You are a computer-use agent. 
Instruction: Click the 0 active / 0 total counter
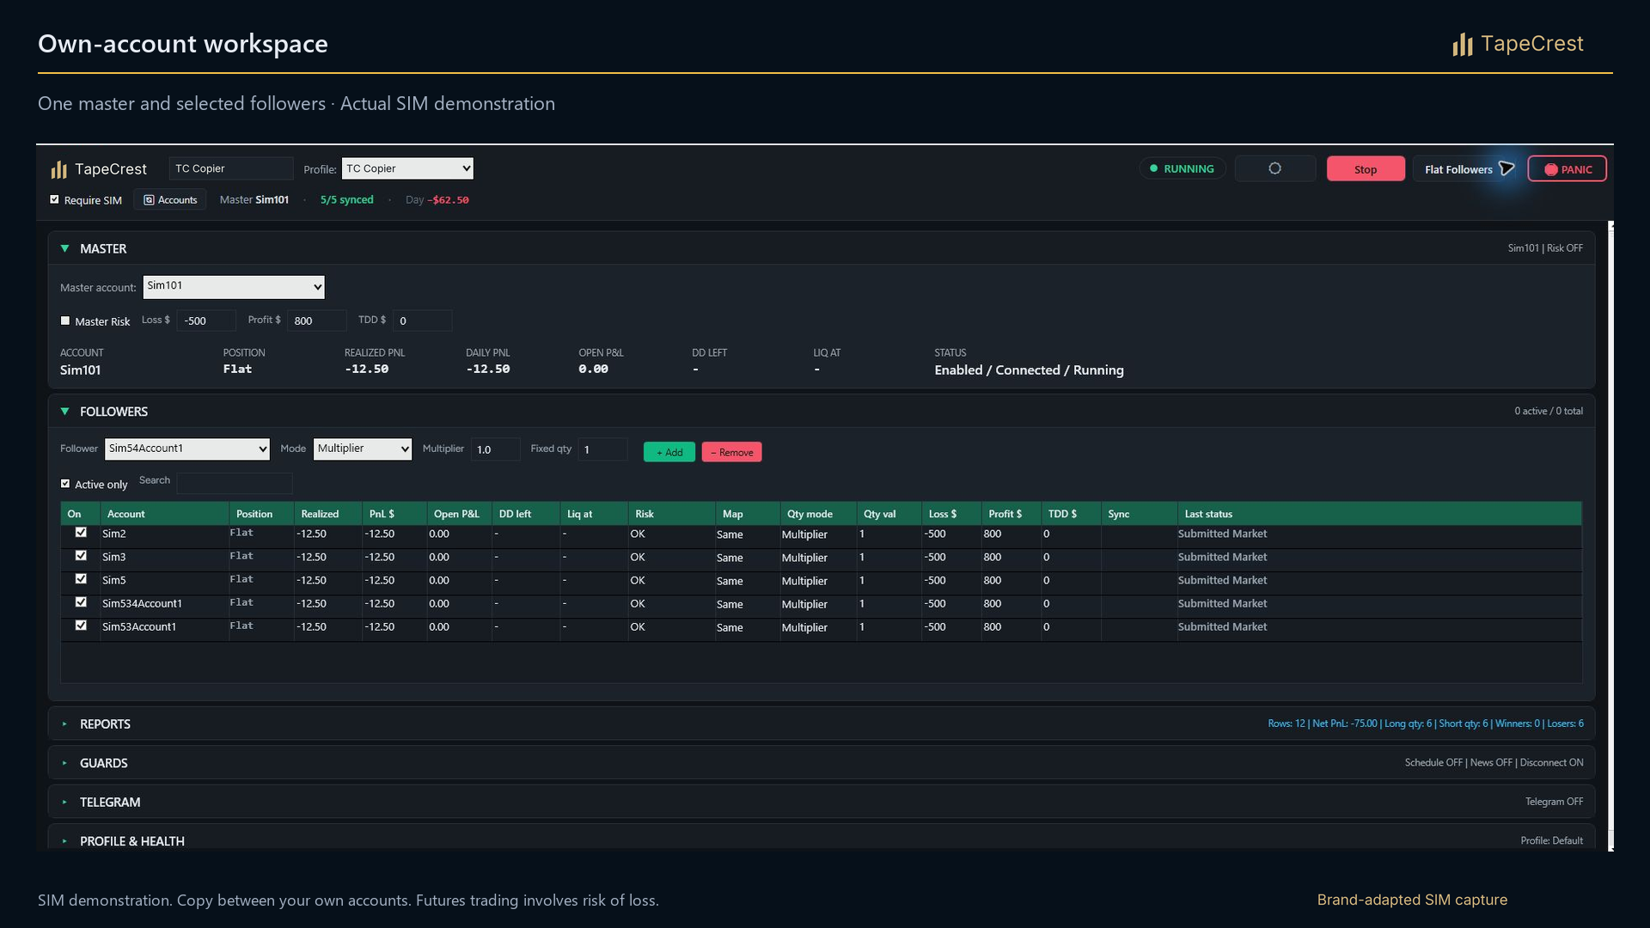pos(1549,411)
